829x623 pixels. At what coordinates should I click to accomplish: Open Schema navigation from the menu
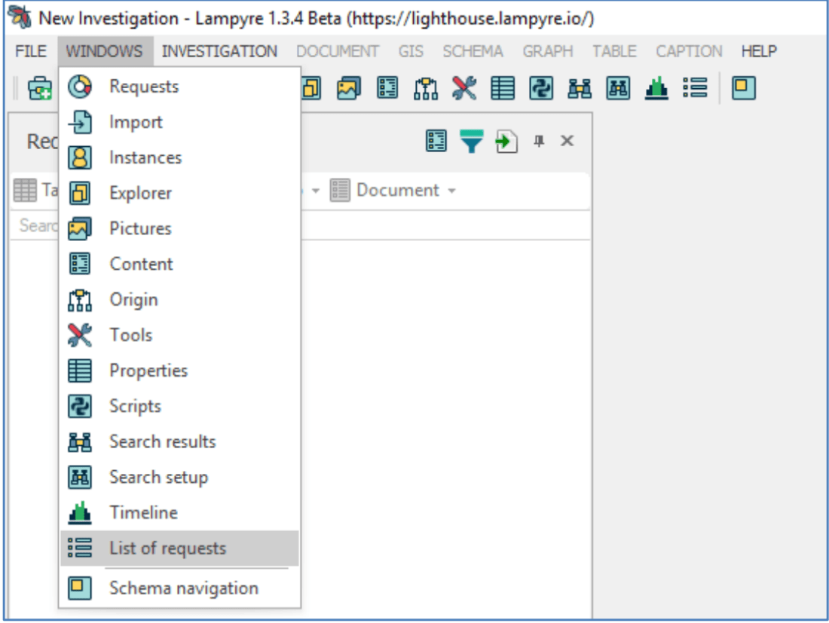coord(180,588)
